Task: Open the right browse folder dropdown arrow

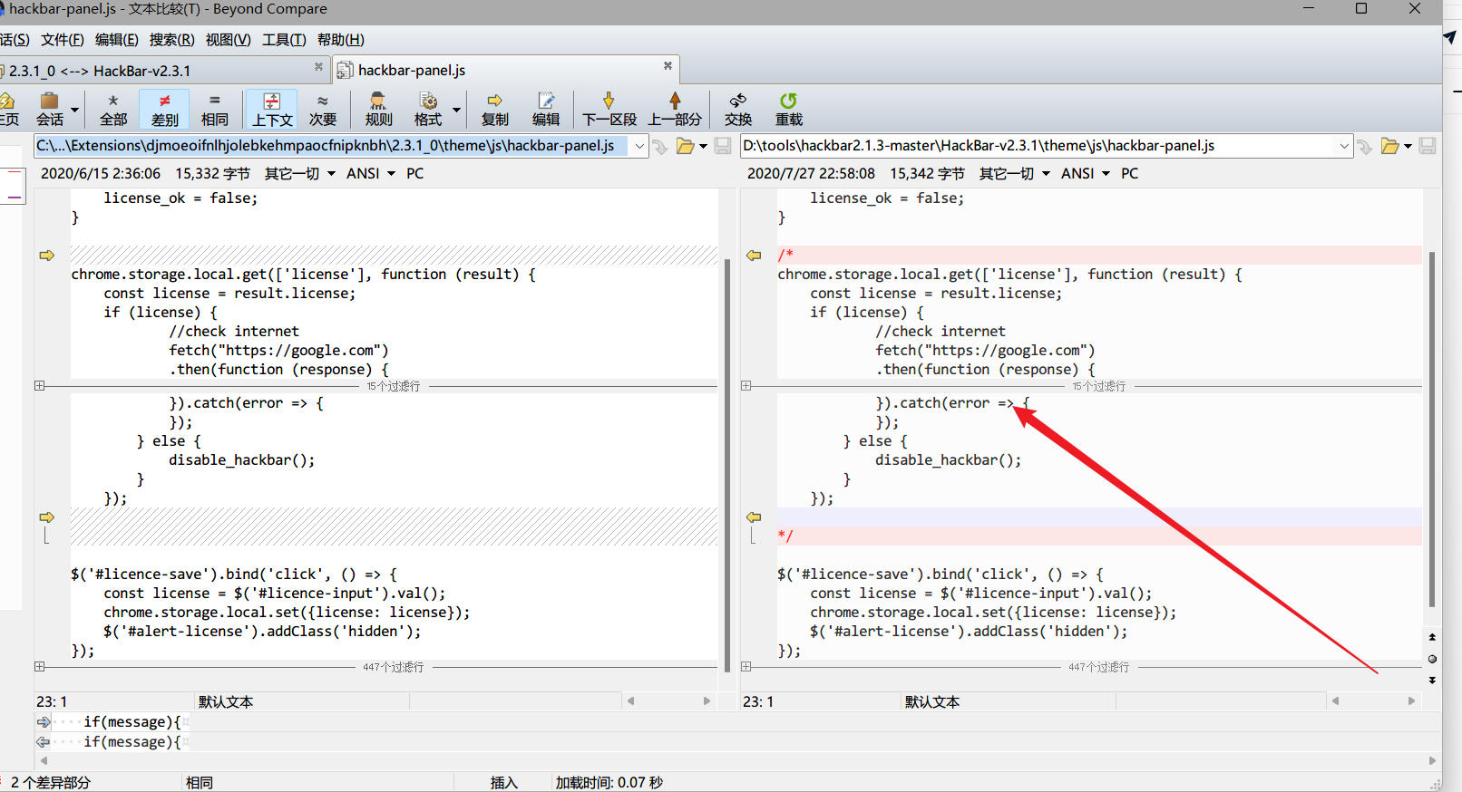Action: (1408, 147)
